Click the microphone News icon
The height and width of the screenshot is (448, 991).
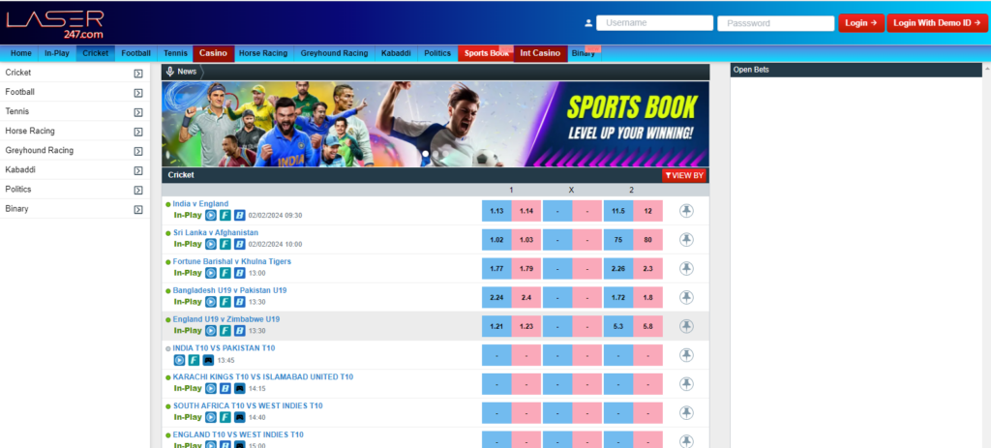pos(169,72)
